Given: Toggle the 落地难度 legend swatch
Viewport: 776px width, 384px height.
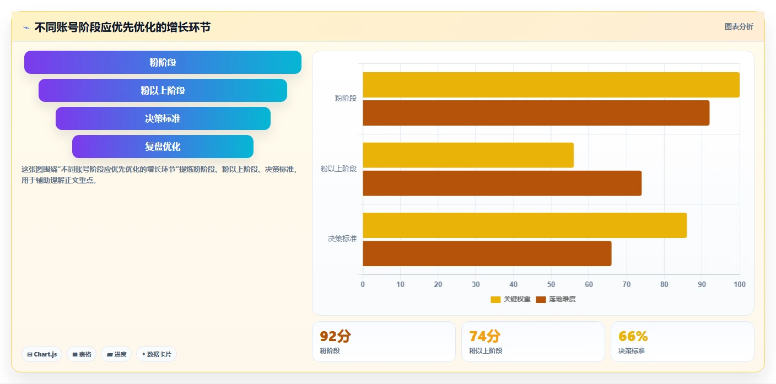Looking at the screenshot, I should click(x=541, y=299).
